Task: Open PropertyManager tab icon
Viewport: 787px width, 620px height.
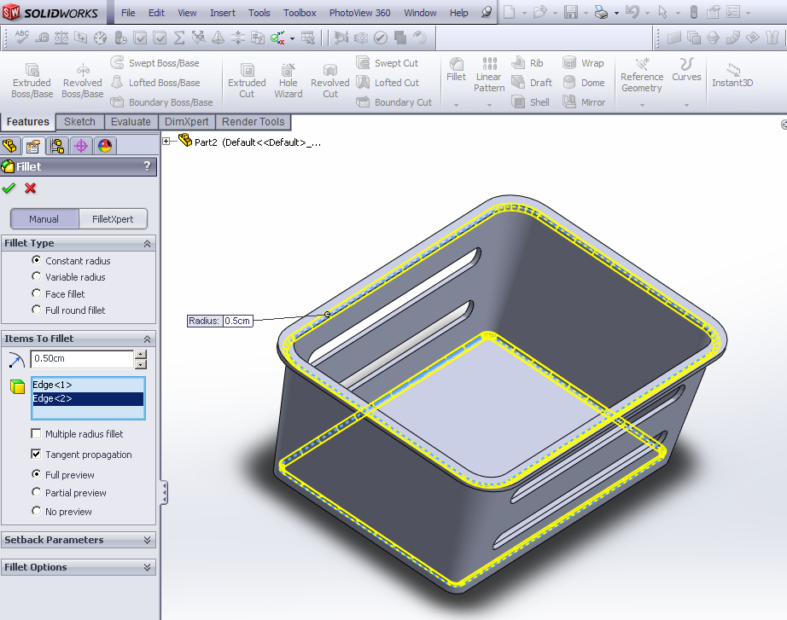Action: [x=33, y=146]
